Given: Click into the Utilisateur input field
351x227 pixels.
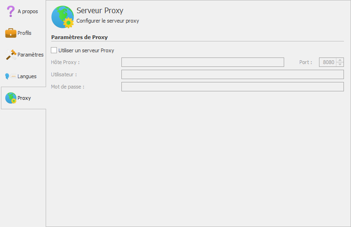Looking at the screenshot, I should click(x=232, y=74).
